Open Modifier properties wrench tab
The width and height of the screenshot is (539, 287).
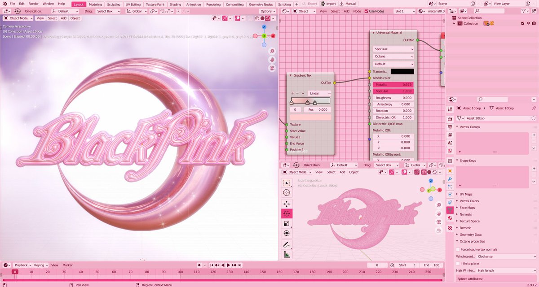450,179
